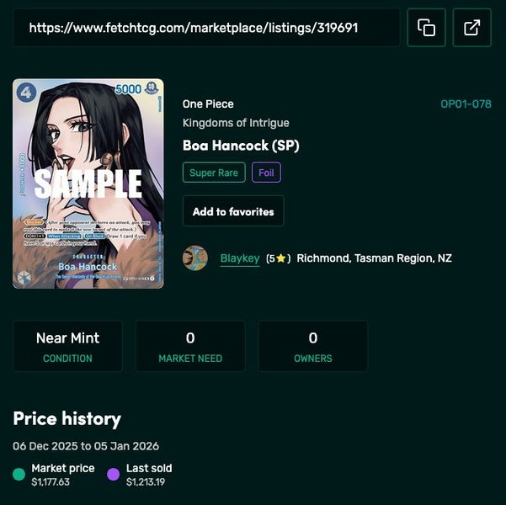506x505 pixels.
Task: Open Blaykey seller profile link
Action: [240, 258]
